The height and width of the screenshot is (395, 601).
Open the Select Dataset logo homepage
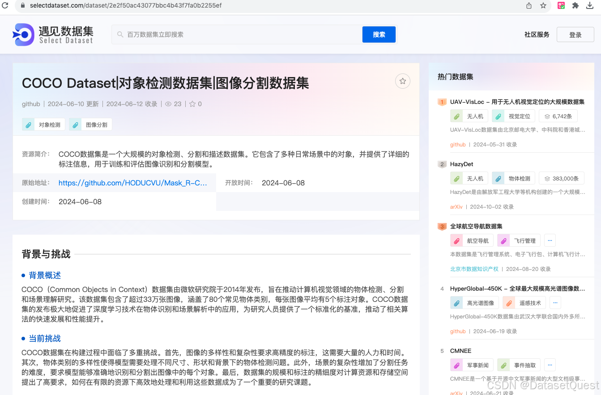tap(53, 34)
